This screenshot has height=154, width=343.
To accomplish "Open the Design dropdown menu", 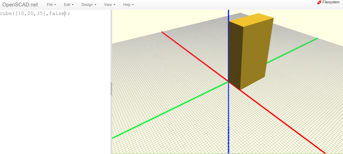I will (x=89, y=5).
